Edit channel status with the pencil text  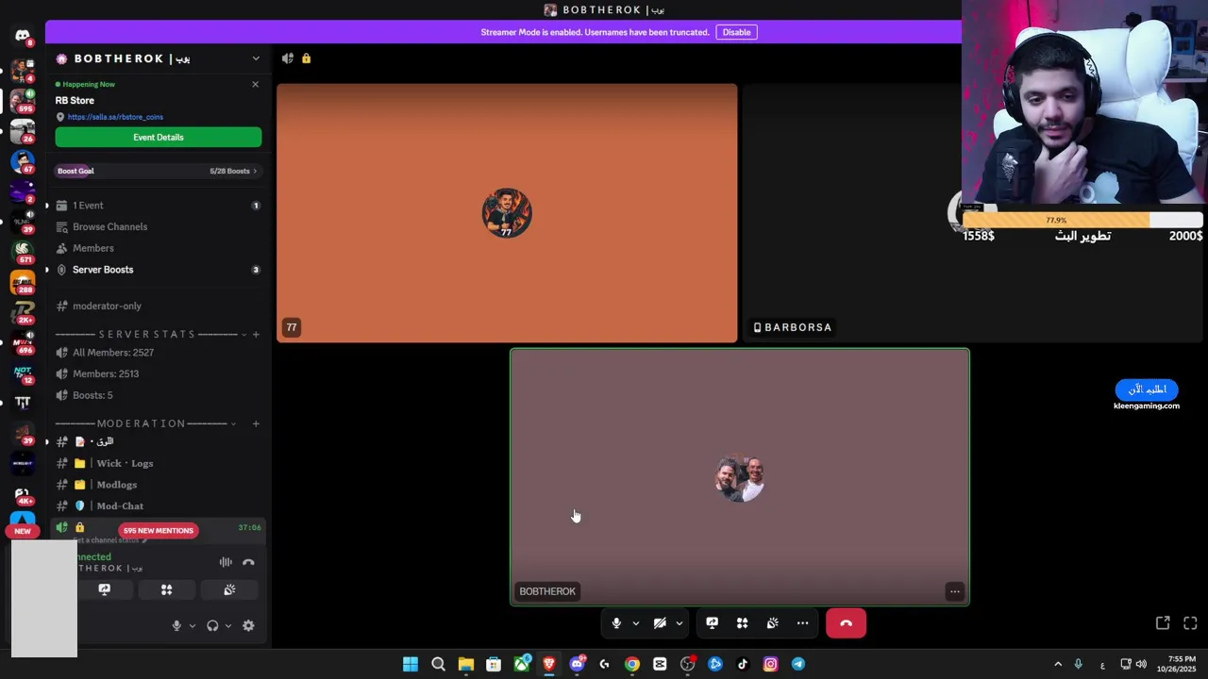[111, 540]
